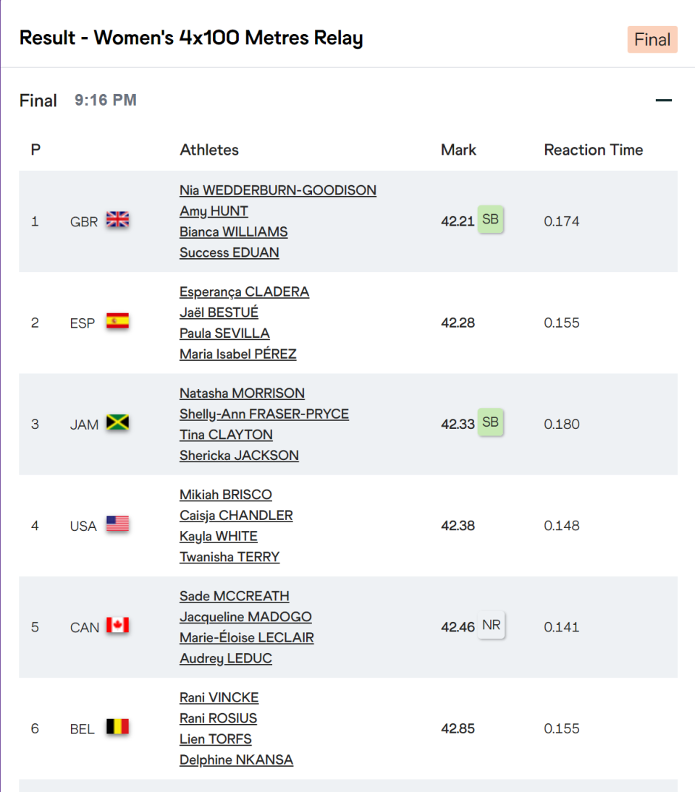Viewport: 695px width, 792px height.
Task: Click the USA flag icon
Action: 117,524
